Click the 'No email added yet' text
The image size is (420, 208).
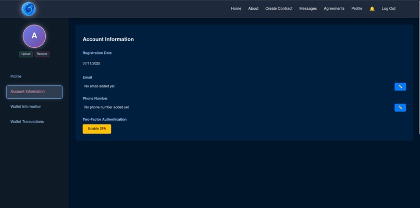[100, 86]
